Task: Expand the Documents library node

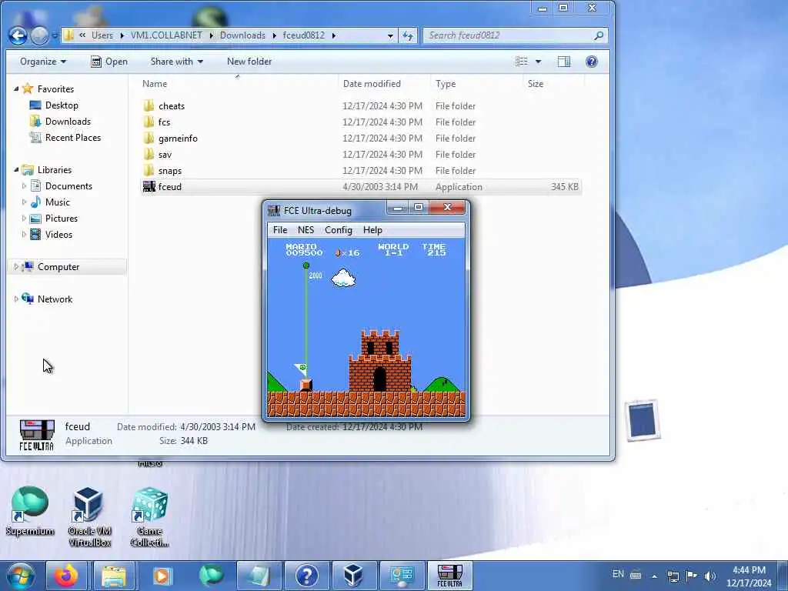Action: [24, 186]
